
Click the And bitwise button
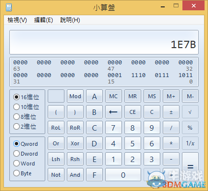pos(75,175)
